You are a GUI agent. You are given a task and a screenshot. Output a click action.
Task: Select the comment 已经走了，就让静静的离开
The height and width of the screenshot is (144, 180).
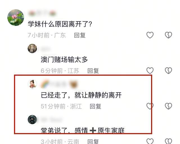81,95
